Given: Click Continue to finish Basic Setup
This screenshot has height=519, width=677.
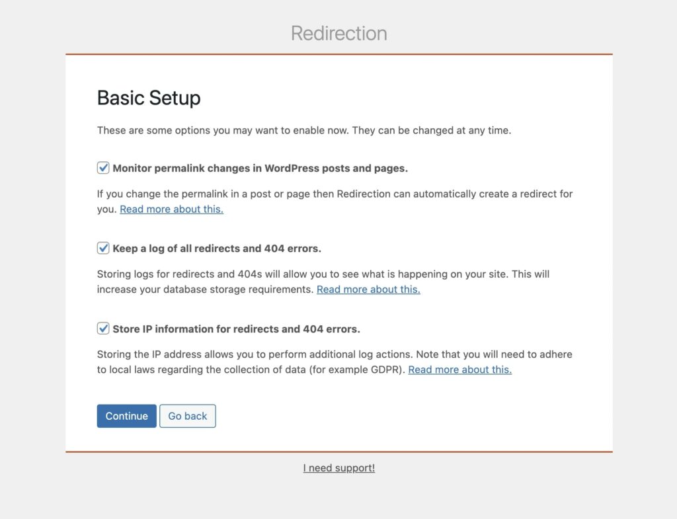Looking at the screenshot, I should click(126, 416).
